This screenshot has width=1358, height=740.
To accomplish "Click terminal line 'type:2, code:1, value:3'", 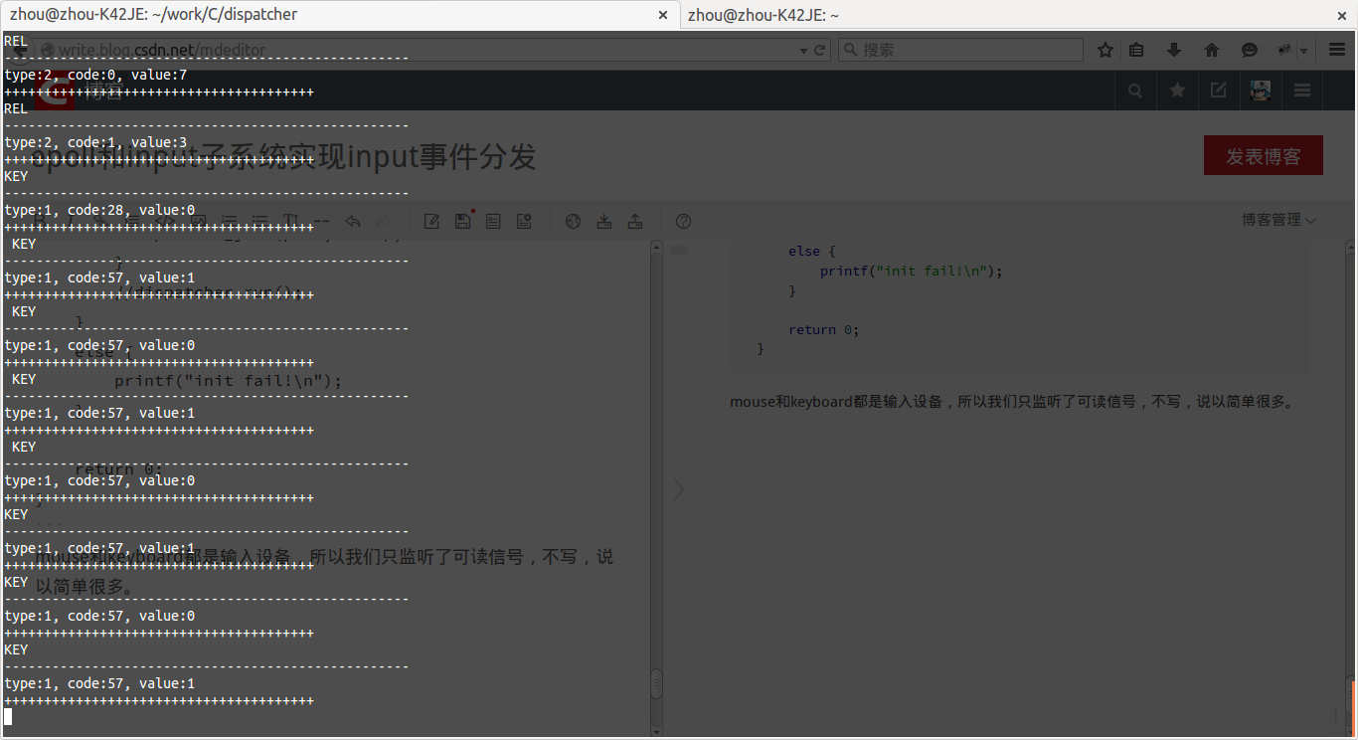I will pyautogui.click(x=95, y=142).
